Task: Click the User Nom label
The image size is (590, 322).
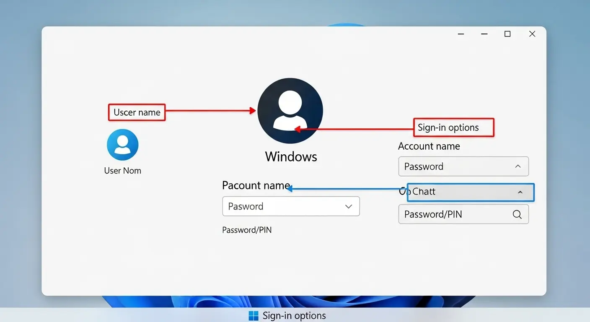Action: coord(122,171)
